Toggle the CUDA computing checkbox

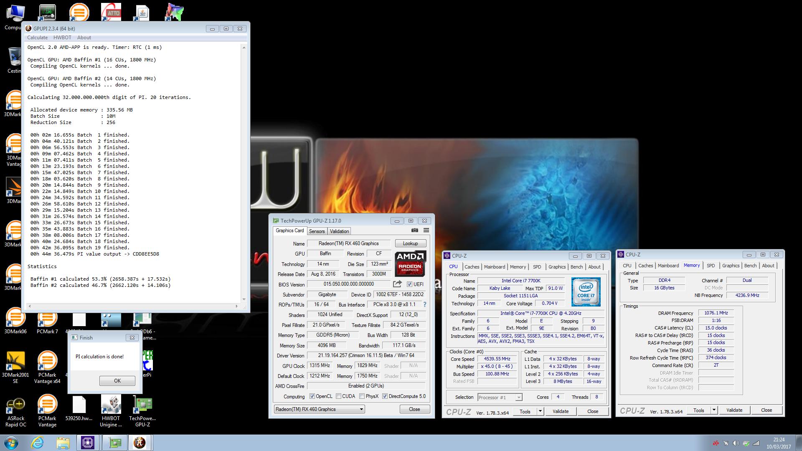tap(338, 396)
